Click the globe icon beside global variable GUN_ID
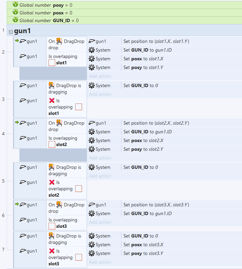This screenshot has width=242, height=269. (x=15, y=20)
